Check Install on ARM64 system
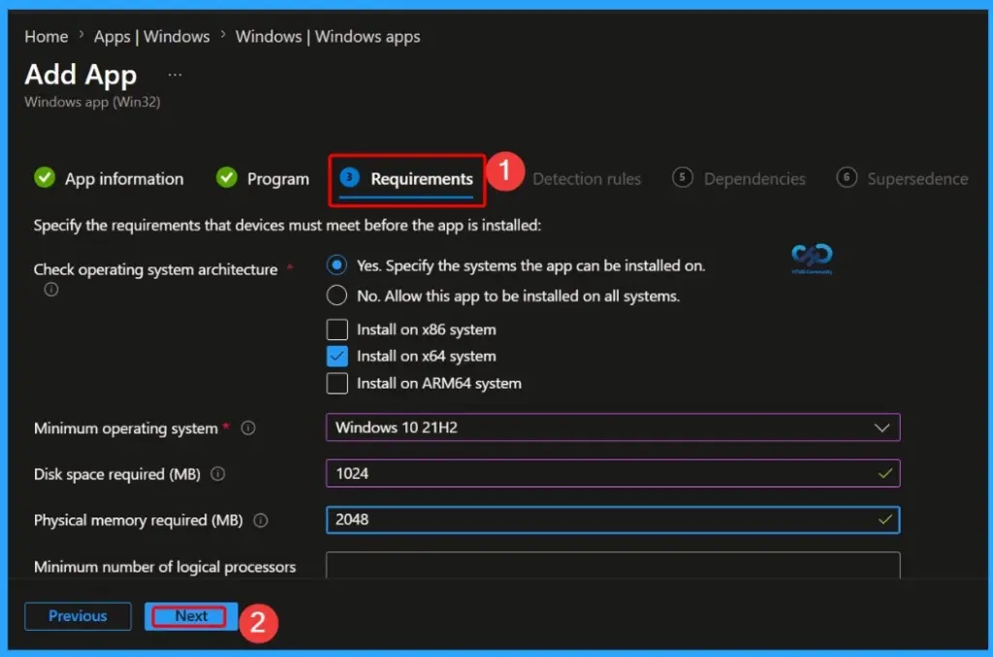 pyautogui.click(x=336, y=383)
